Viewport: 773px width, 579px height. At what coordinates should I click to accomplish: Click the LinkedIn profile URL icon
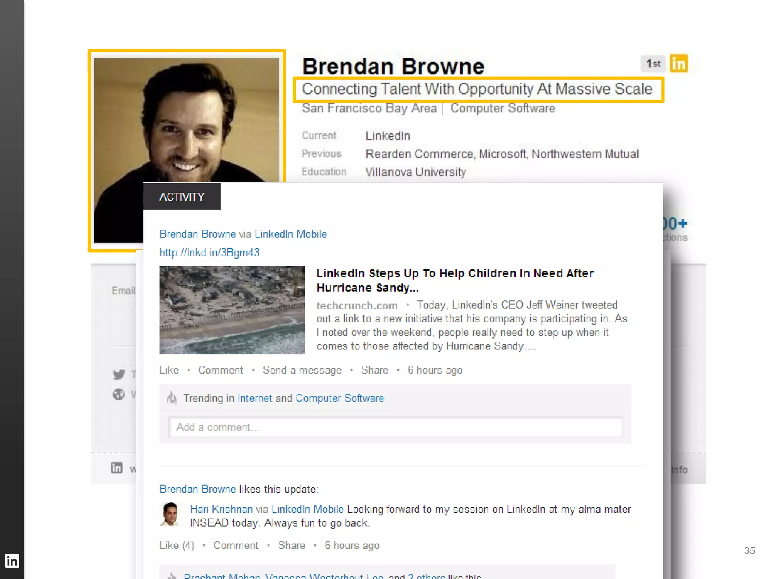click(x=117, y=468)
